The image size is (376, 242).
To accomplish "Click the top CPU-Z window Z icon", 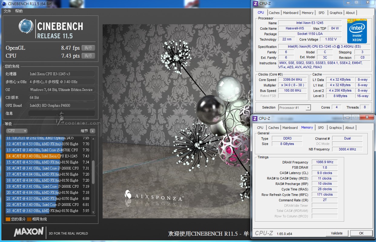I will click(256, 4).
